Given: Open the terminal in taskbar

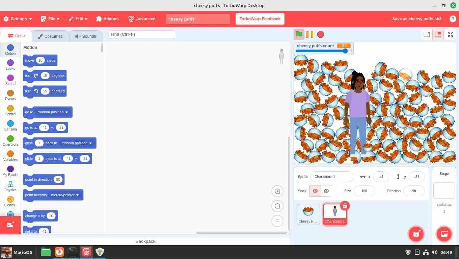Looking at the screenshot, I should [x=73, y=252].
